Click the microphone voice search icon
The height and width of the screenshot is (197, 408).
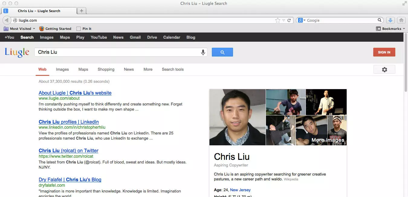click(x=203, y=52)
